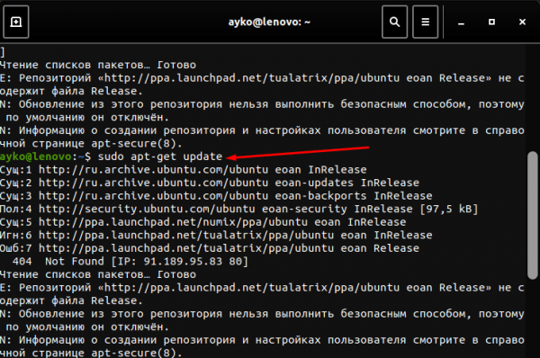The width and height of the screenshot is (540, 358).
Task: Click the 'Пол:4' security.ubuntu.com line
Action: pos(239,209)
